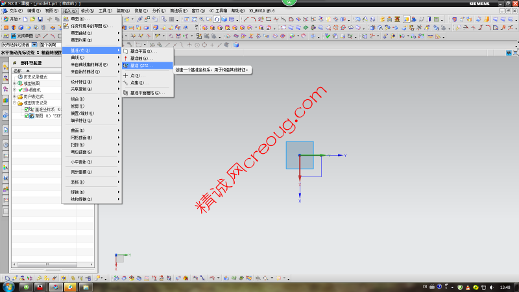The height and width of the screenshot is (292, 519).
Task: Expand the 摄像机 tree node
Action: tap(14, 90)
